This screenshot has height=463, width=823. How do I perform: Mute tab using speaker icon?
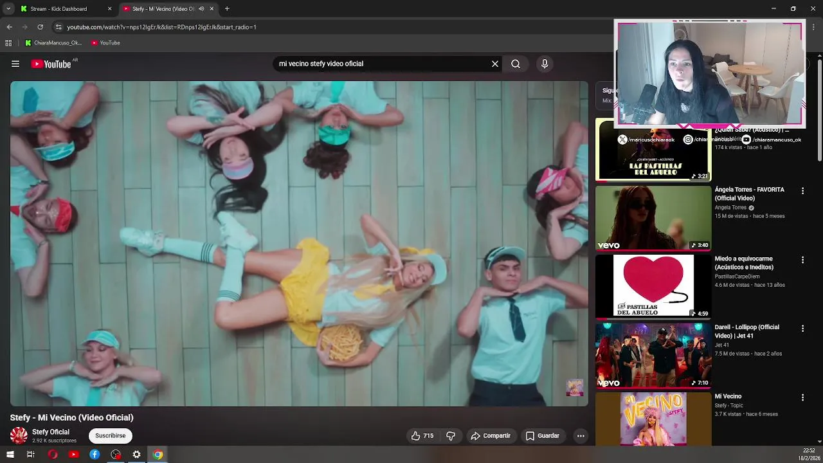click(201, 9)
